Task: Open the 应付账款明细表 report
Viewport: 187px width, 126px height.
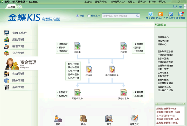Action: (x=165, y=65)
